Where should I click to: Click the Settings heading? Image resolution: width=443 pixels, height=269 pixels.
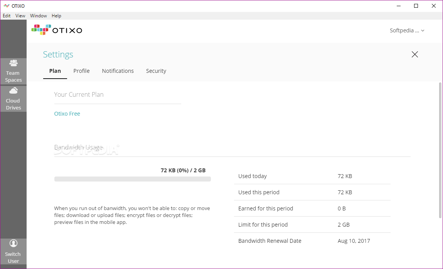[x=58, y=54]
